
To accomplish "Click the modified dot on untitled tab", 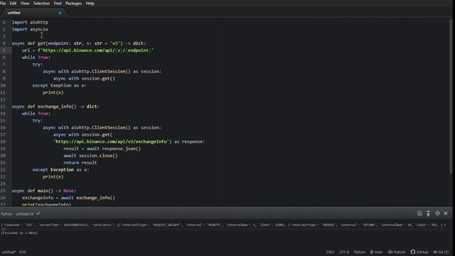I will click(x=60, y=13).
